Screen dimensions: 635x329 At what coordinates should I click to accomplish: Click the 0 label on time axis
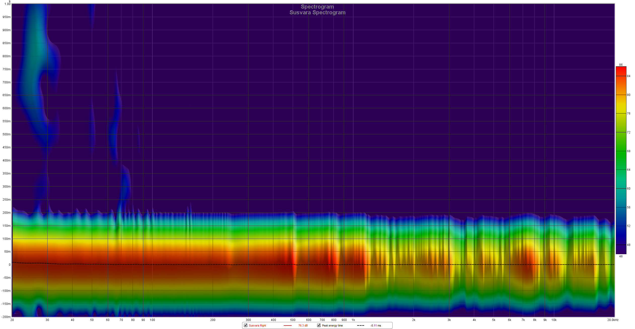[x=10, y=265]
